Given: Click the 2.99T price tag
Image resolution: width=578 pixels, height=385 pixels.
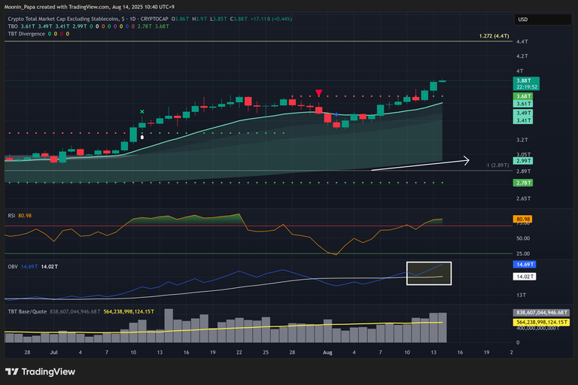Looking at the screenshot, I should coord(523,161).
